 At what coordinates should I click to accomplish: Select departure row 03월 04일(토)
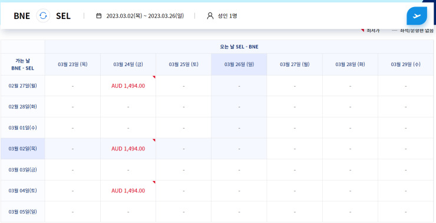23,191
